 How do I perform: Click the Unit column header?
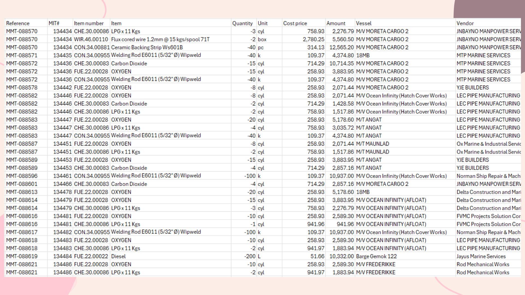click(262, 23)
